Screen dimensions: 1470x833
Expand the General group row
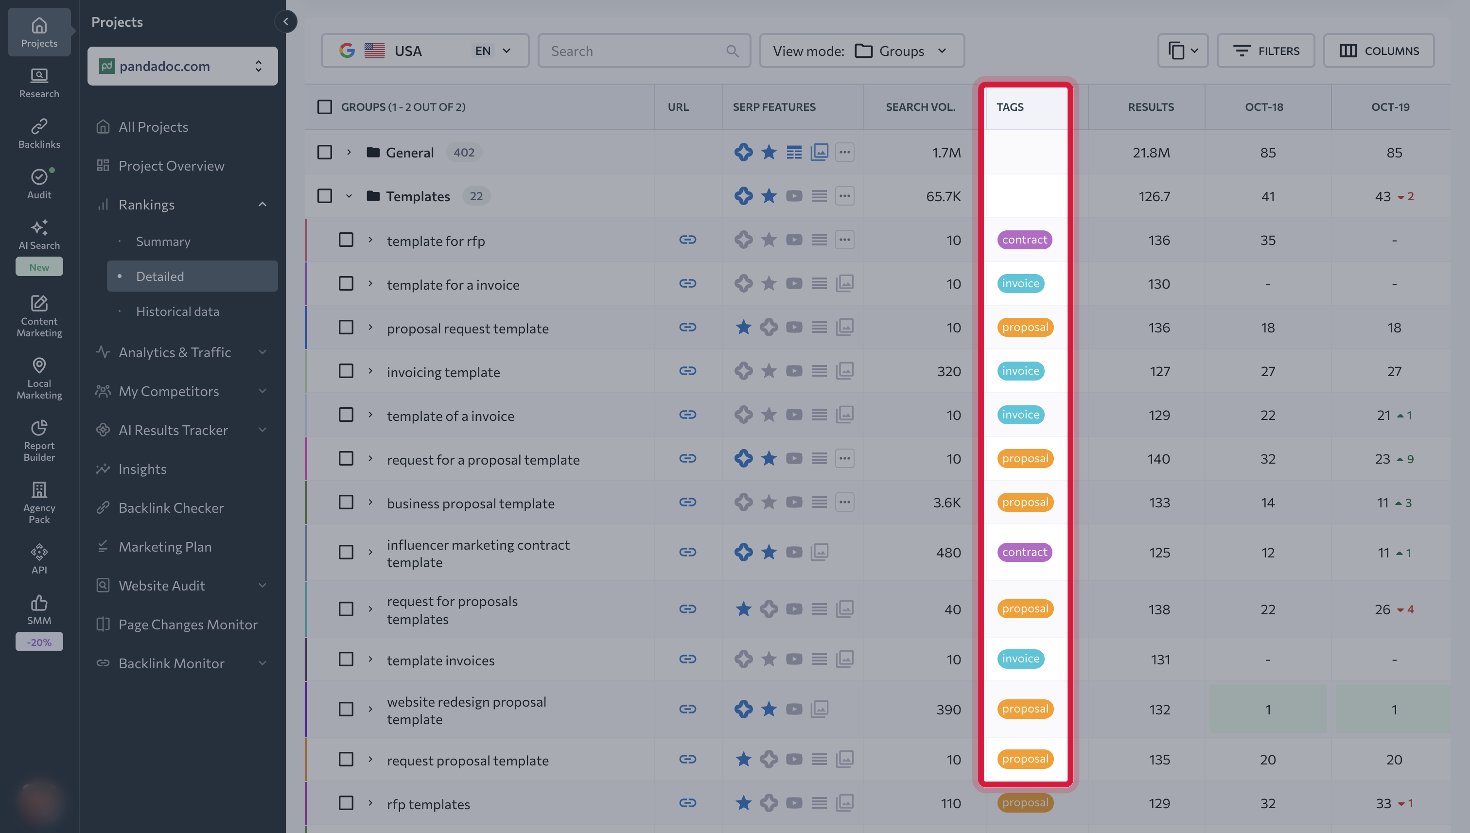349,152
